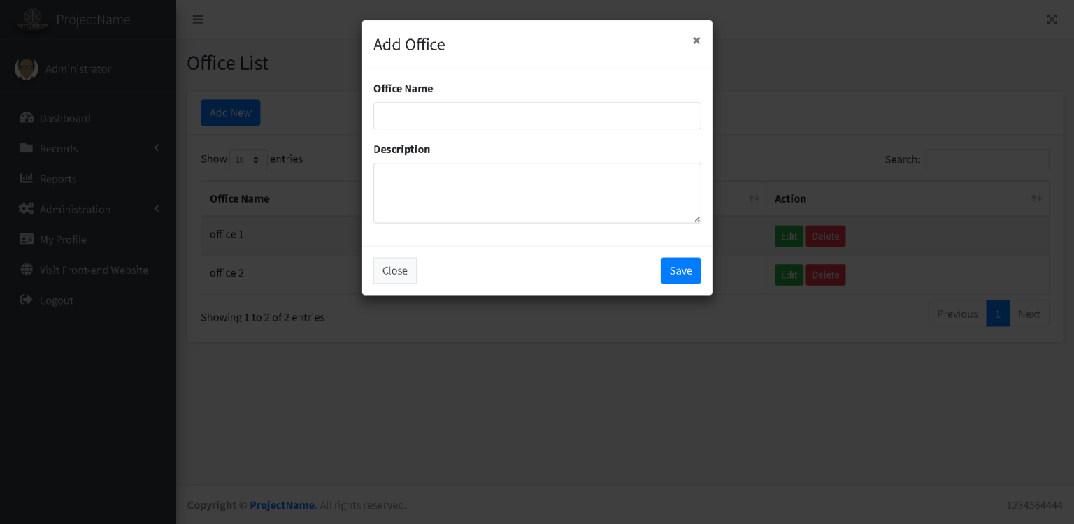Open the Show entries dropdown
1074x524 pixels.
click(248, 159)
